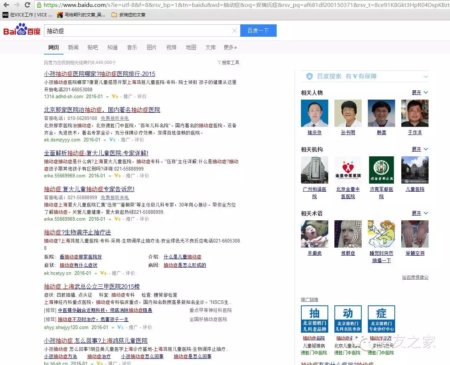Switch to the 视频 tab

click(171, 47)
